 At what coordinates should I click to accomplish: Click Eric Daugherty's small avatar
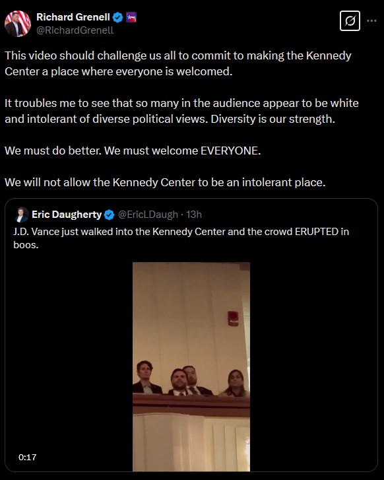[21, 215]
